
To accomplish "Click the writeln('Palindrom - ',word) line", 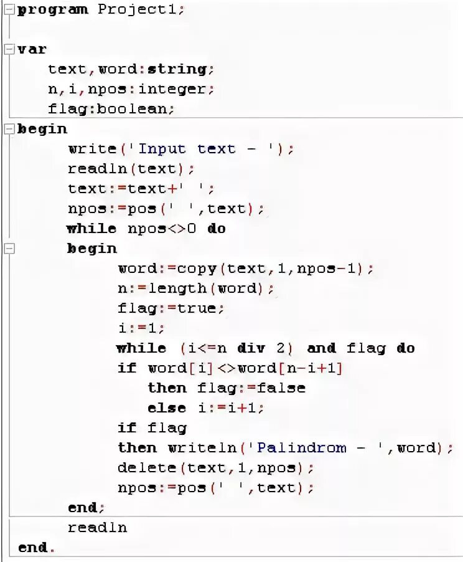I will coord(286,448).
